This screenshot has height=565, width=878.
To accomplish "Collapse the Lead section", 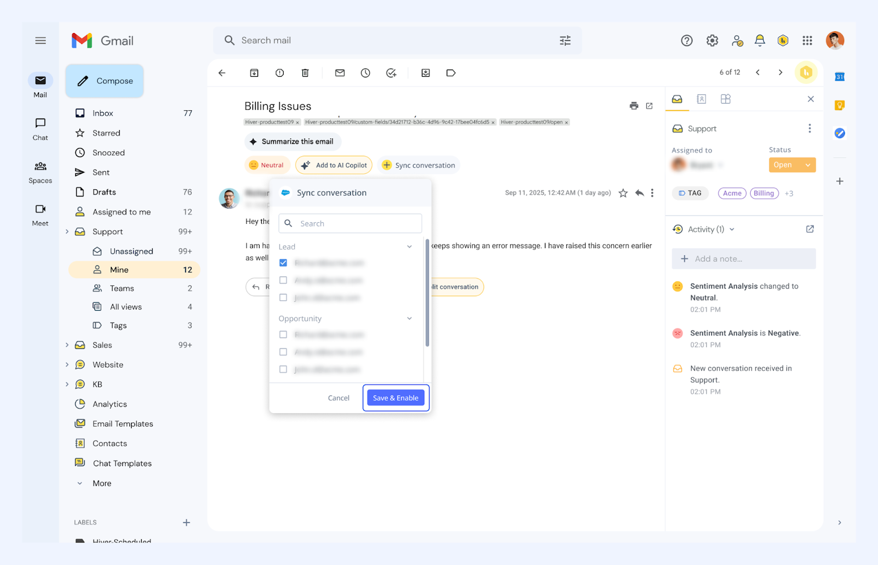I will (x=409, y=247).
